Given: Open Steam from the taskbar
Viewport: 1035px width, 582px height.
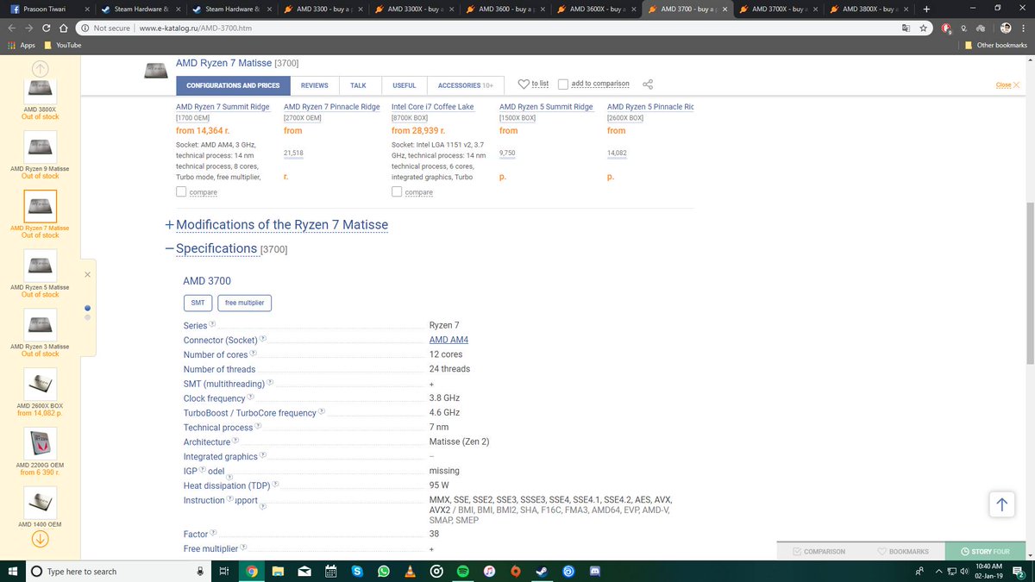Looking at the screenshot, I should [542, 571].
